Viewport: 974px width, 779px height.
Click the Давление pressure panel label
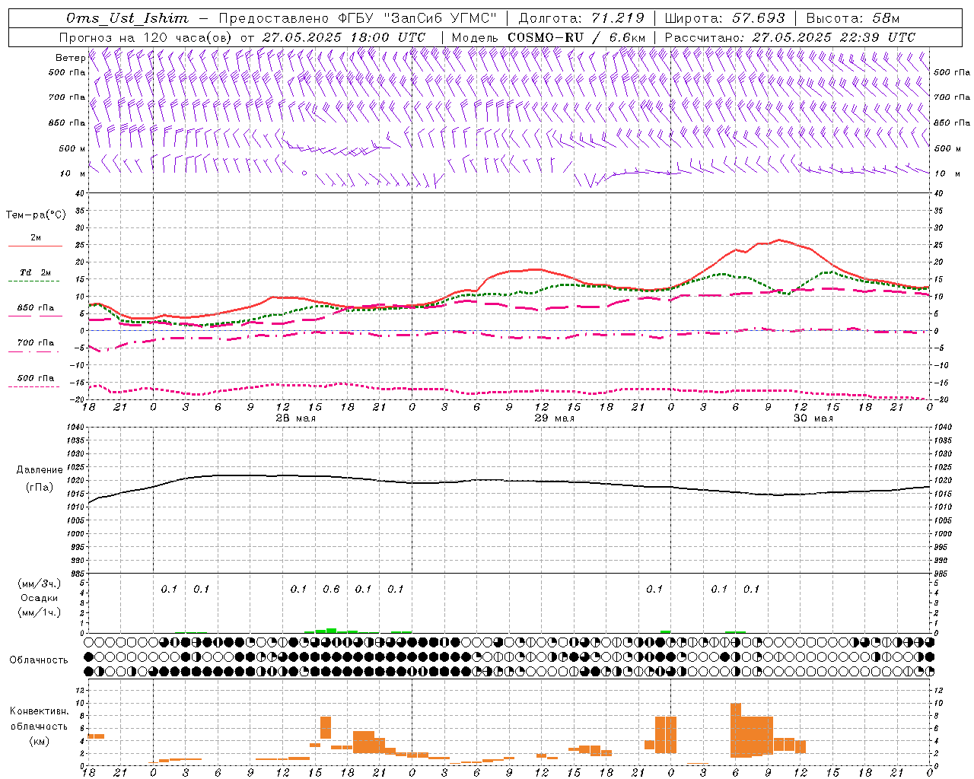40,470
